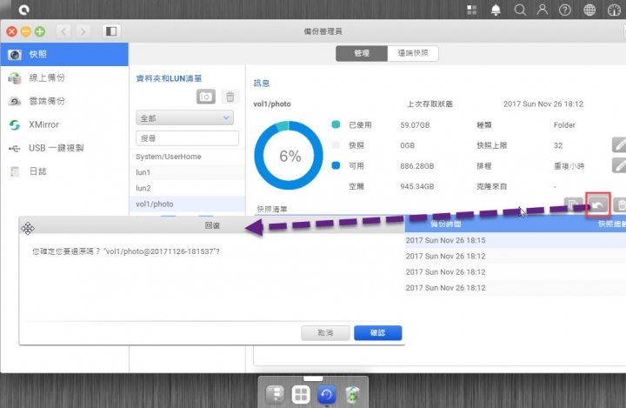Screen dimensions: 626x408
Task: Click the 6% usage donut chart
Action: point(289,156)
